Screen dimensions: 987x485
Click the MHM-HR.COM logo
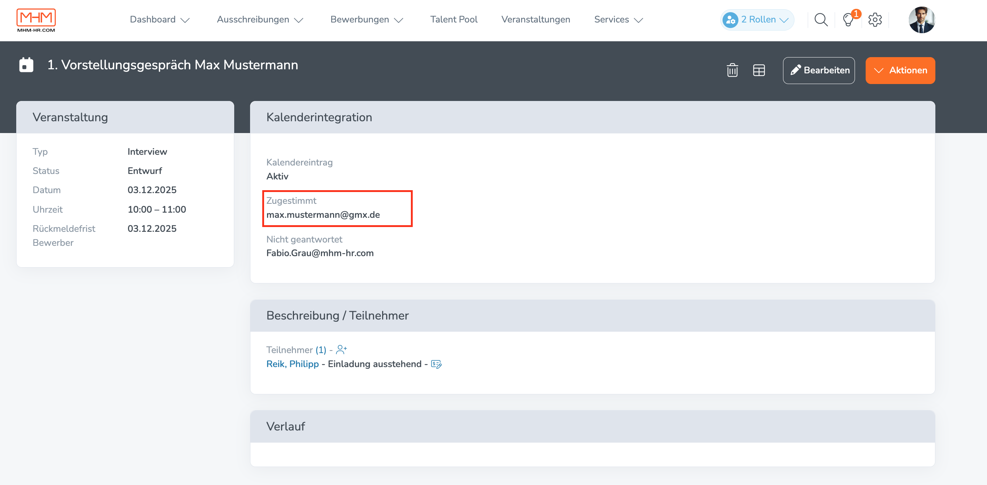[36, 20]
